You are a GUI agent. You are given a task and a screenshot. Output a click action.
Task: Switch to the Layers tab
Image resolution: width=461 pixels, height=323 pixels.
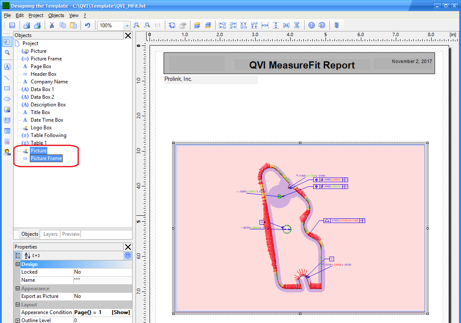tap(50, 234)
